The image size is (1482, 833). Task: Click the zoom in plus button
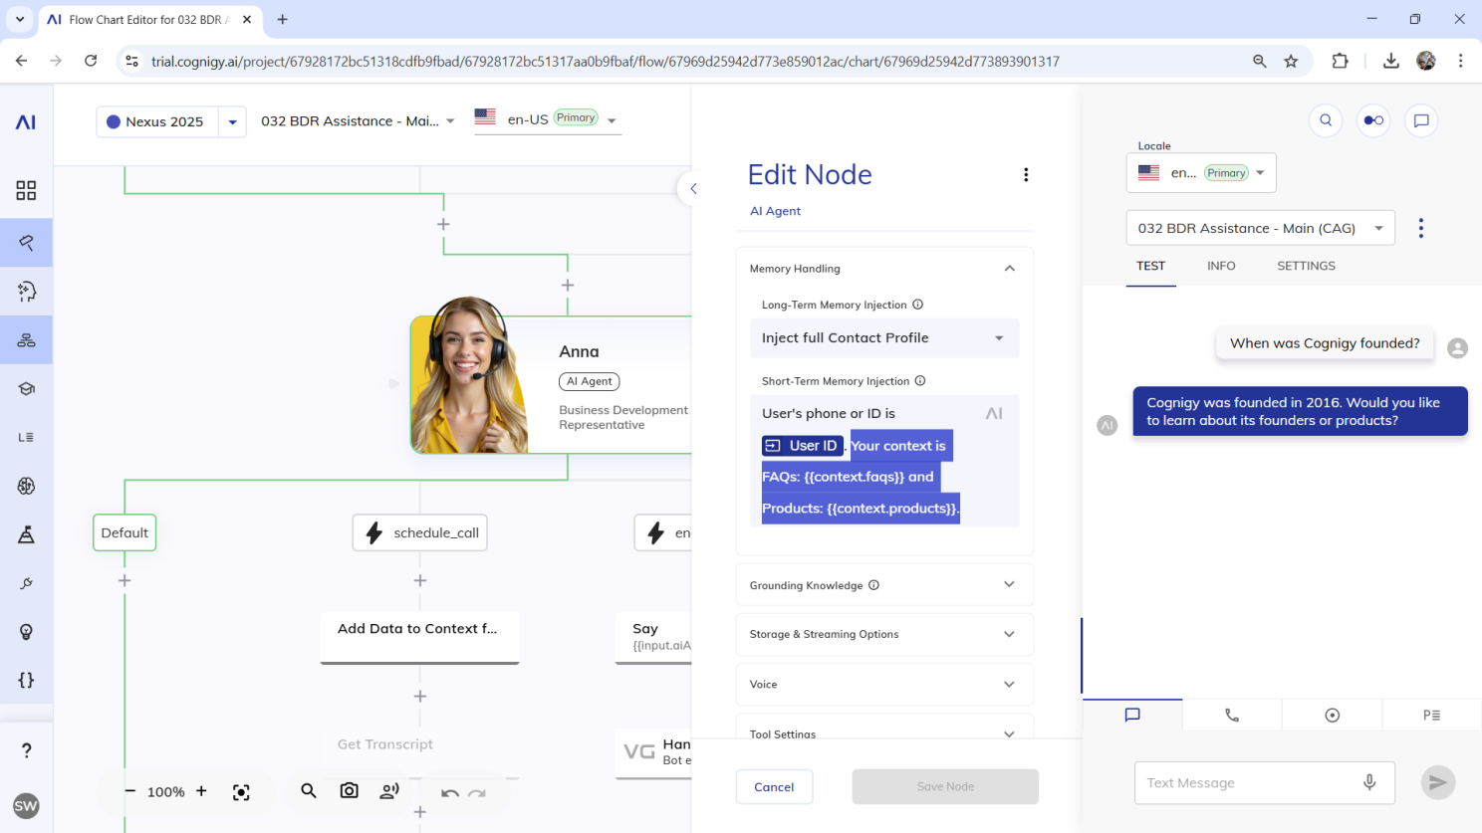201,792
